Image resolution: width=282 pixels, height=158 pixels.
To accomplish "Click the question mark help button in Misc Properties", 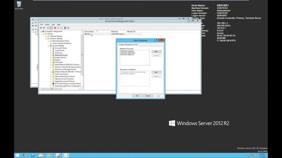I will (x=156, y=40).
